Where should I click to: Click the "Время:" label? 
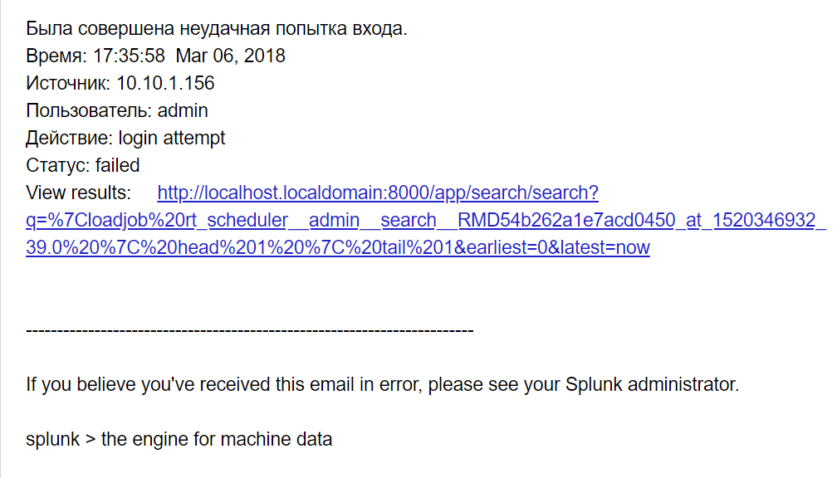tap(55, 56)
